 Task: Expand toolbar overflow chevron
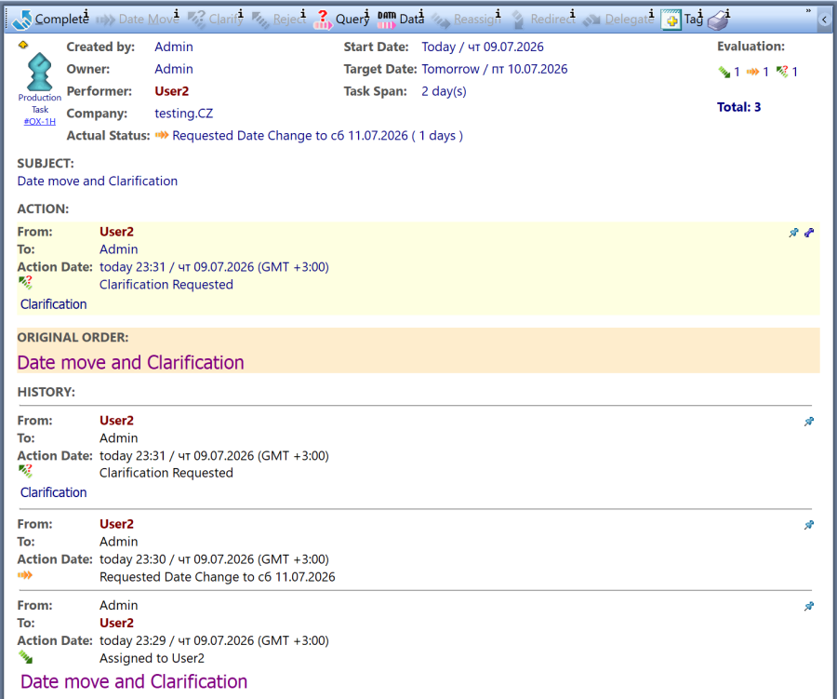pos(808,10)
